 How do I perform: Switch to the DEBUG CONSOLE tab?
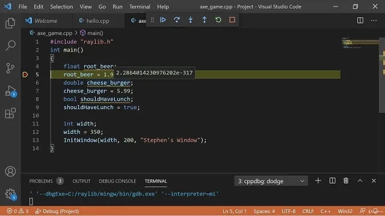(117, 181)
